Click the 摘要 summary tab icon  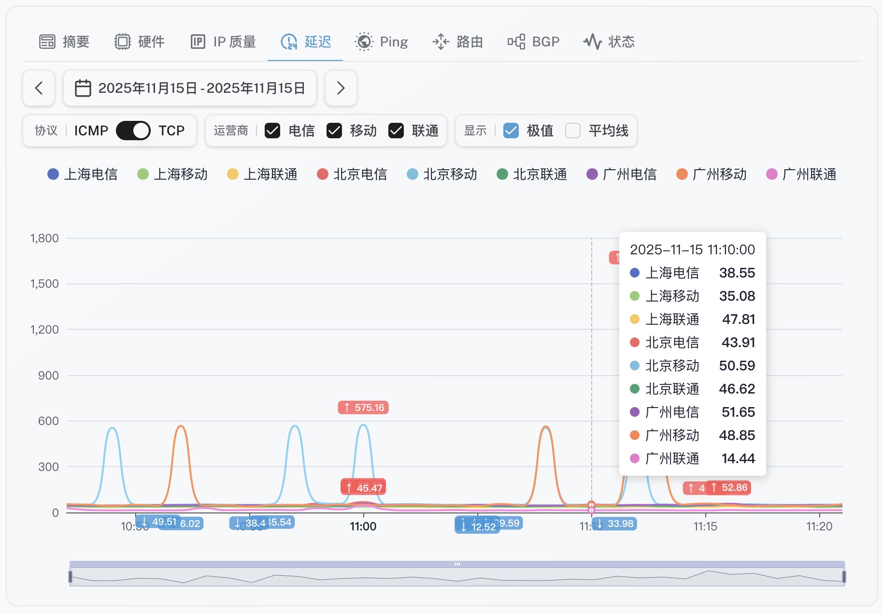47,42
